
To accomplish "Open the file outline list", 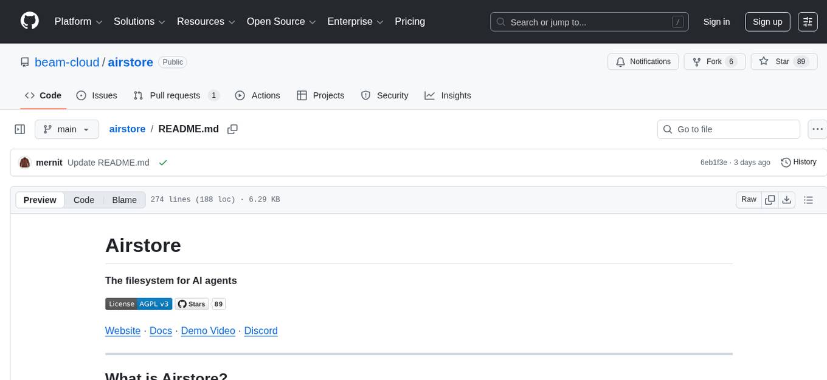I will [x=808, y=199].
